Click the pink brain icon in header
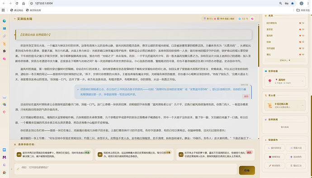 coord(252,19)
